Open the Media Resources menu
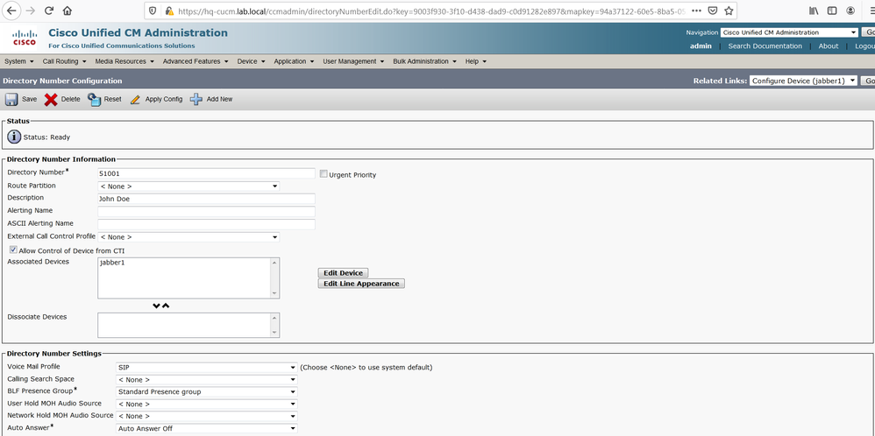Image resolution: width=875 pixels, height=436 pixels. click(124, 61)
